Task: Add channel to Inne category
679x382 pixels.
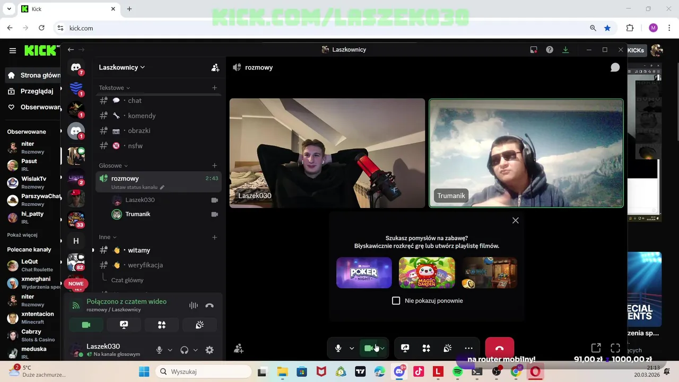Action: [x=214, y=237]
